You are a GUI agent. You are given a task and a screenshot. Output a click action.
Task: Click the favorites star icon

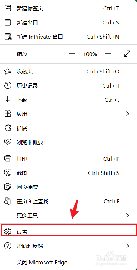click(x=8, y=71)
